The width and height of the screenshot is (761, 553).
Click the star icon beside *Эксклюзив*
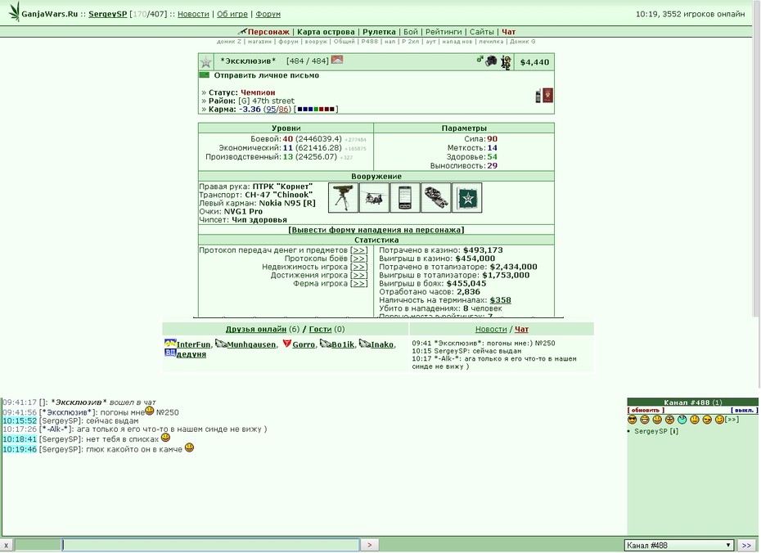(205, 62)
